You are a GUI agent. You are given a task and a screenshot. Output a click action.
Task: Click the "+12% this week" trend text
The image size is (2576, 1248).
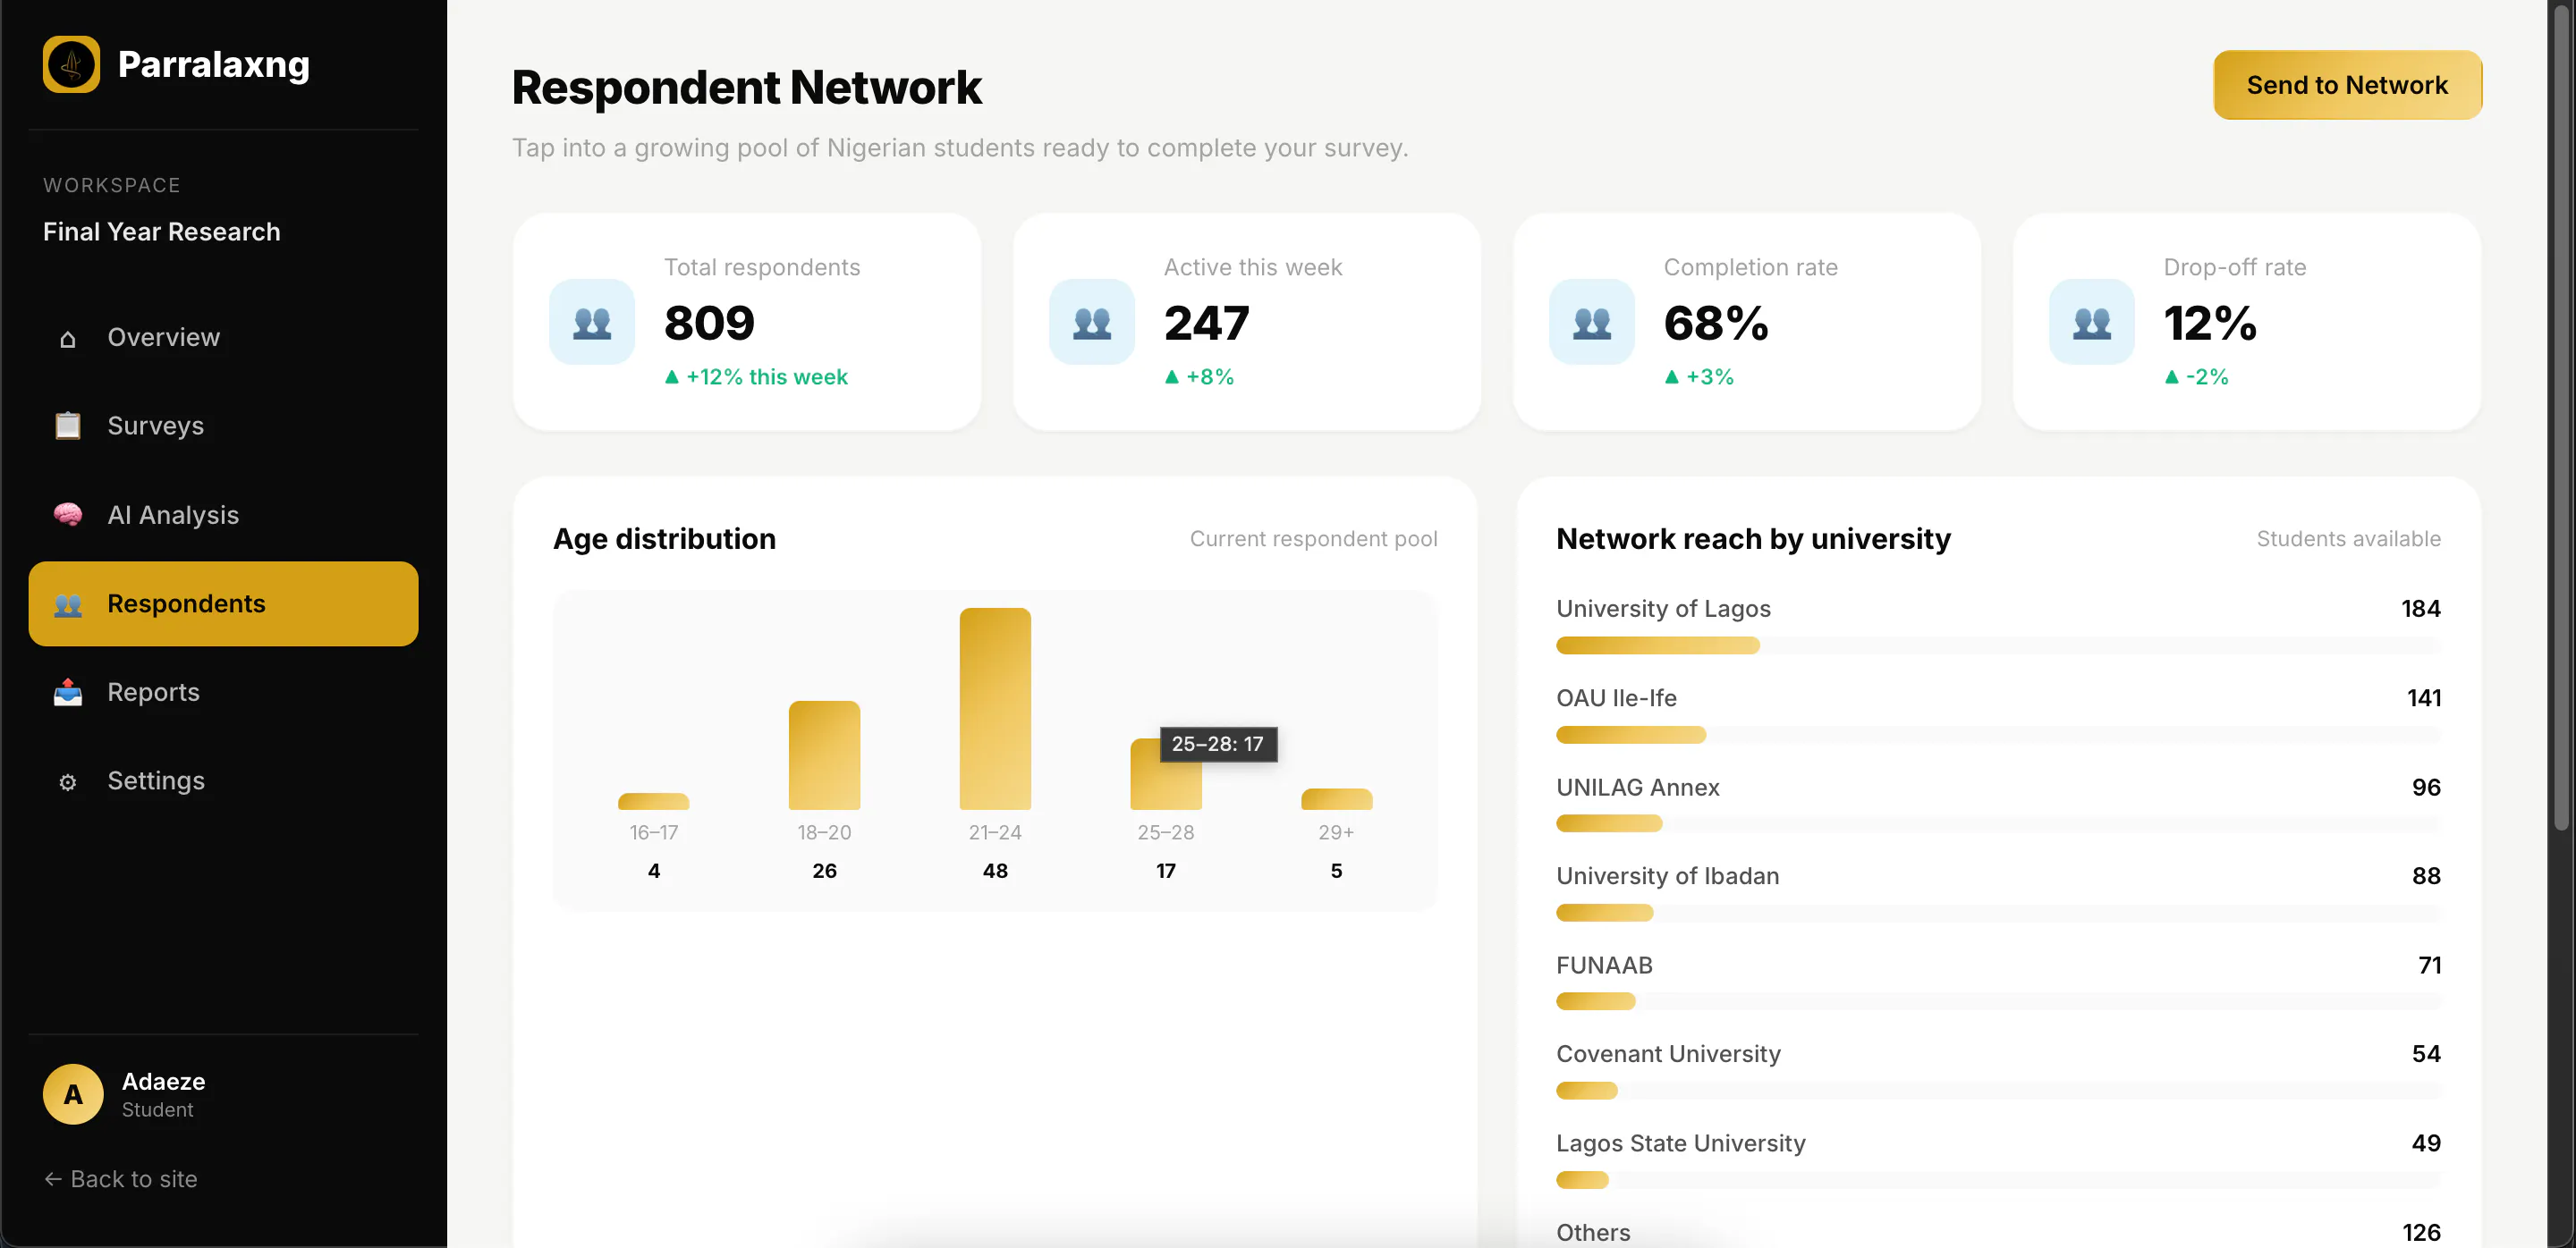pos(767,377)
